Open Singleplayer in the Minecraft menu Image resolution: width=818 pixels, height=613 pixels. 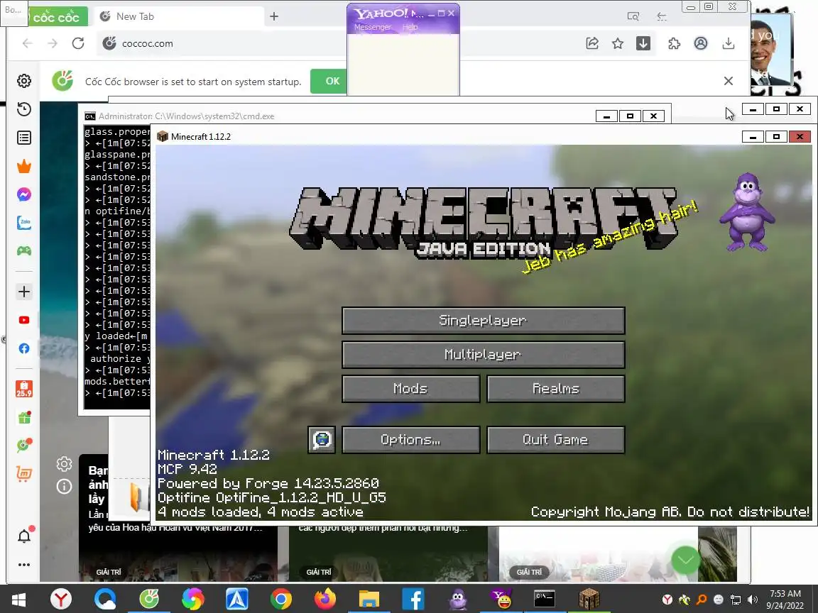click(x=483, y=320)
